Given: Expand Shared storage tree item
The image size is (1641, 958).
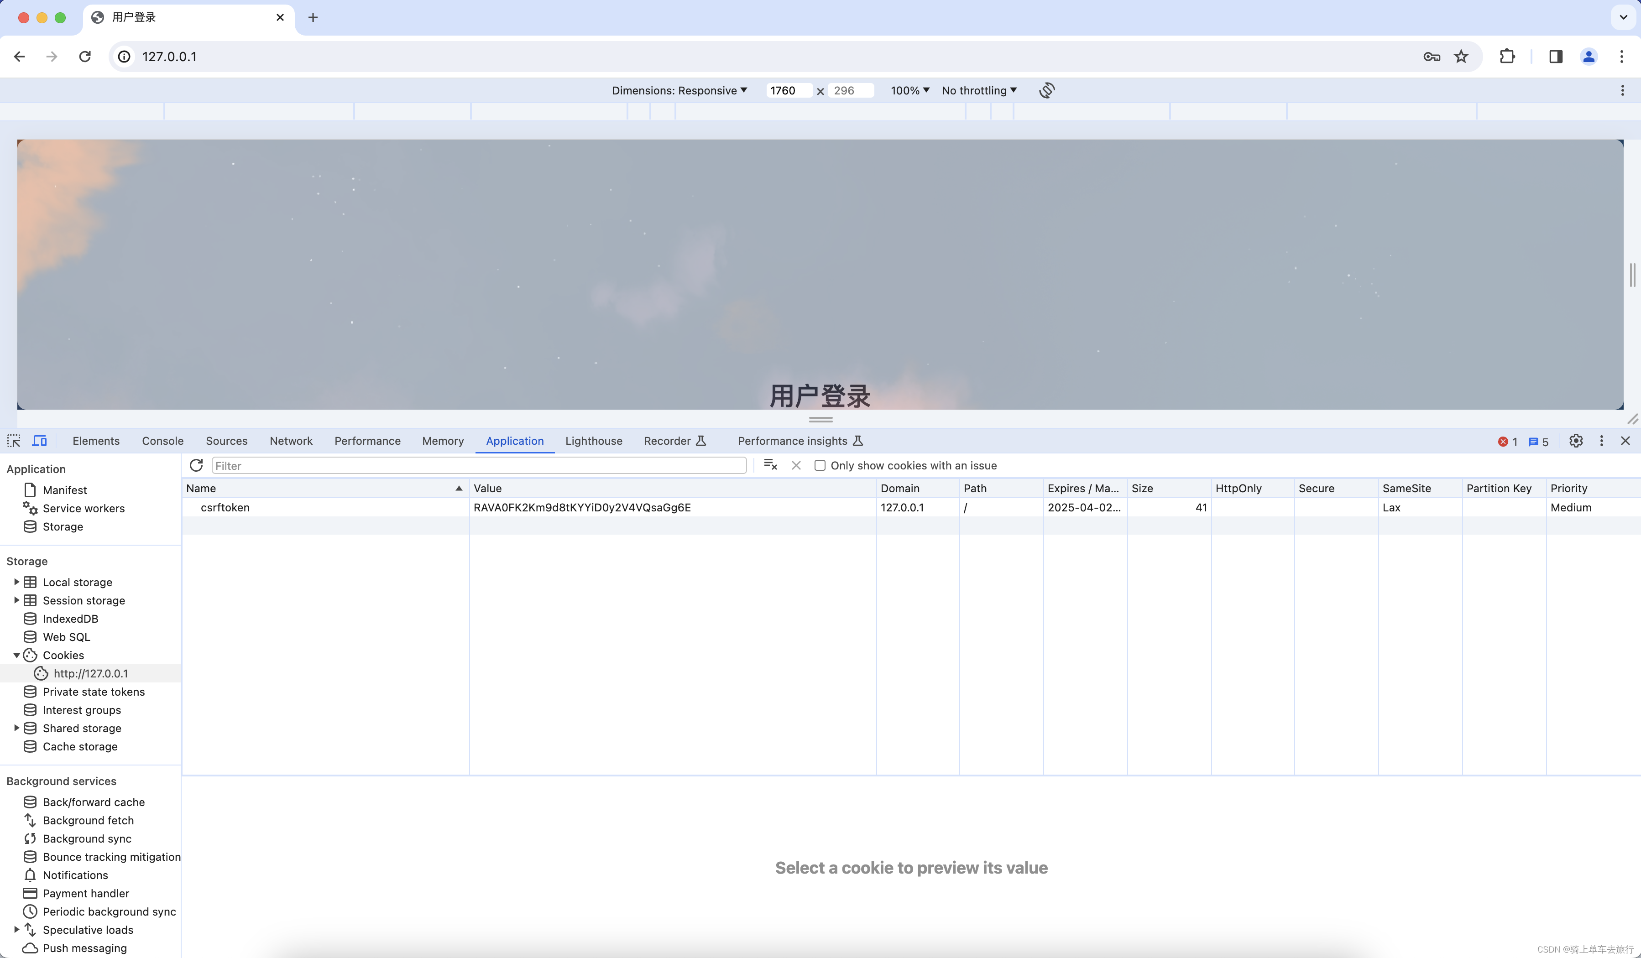Looking at the screenshot, I should [x=16, y=728].
